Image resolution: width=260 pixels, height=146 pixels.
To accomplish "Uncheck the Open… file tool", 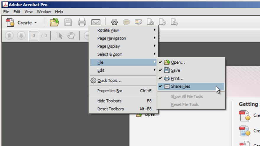I will (191, 63).
